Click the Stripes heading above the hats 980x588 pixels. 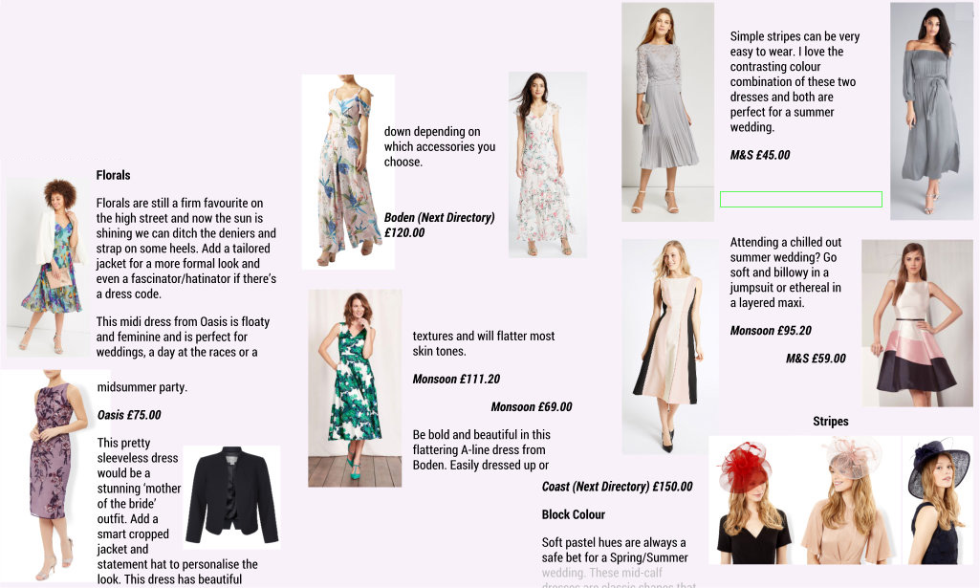click(x=831, y=422)
